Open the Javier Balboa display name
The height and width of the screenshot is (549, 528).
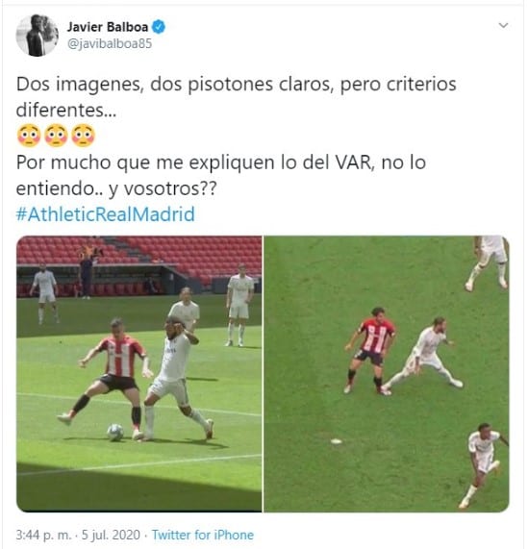[108, 27]
